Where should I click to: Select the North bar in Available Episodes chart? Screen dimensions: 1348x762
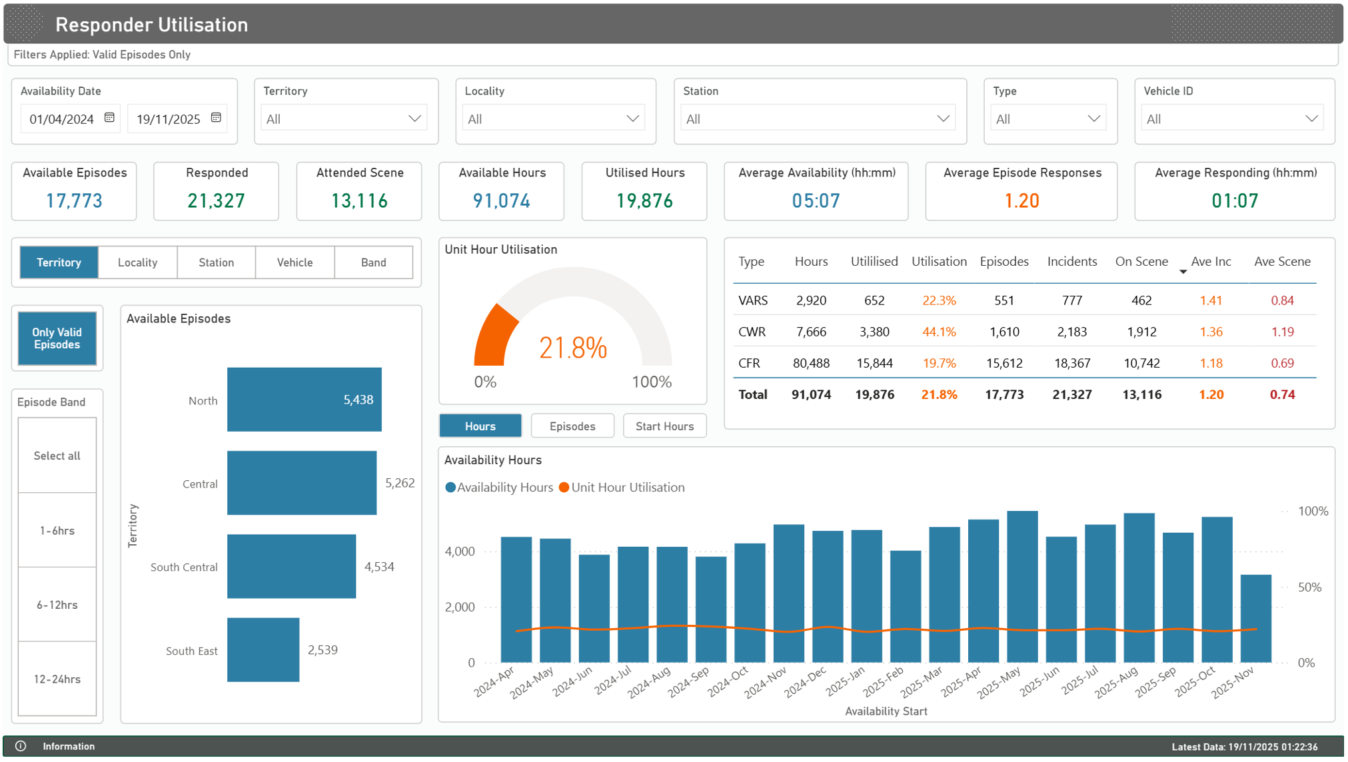[x=304, y=400]
